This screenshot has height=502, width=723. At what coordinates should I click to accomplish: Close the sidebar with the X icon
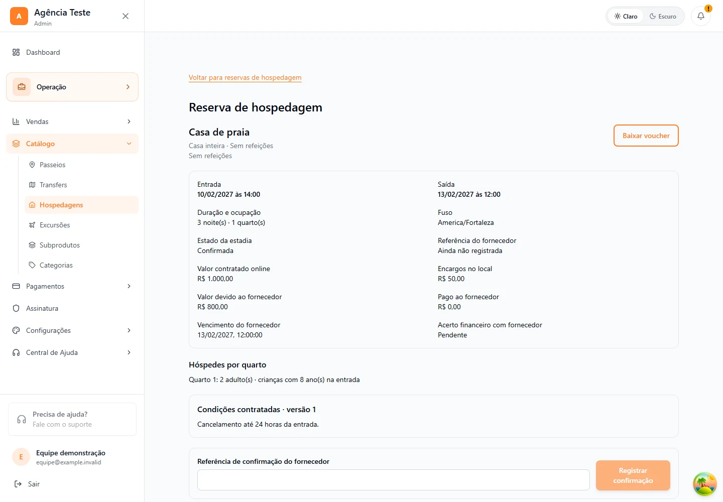(126, 16)
